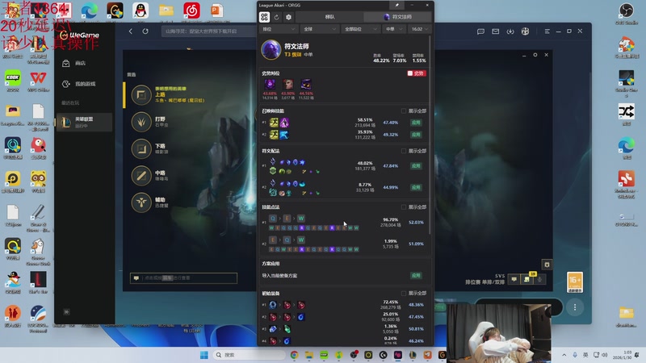Open League client settings gear icon

tap(535, 55)
